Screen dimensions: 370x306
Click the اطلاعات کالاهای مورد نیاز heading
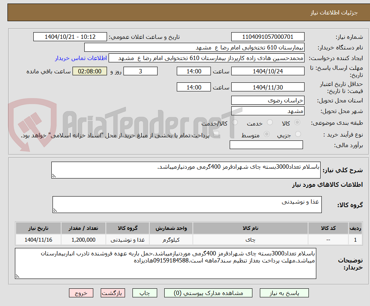[327, 185]
